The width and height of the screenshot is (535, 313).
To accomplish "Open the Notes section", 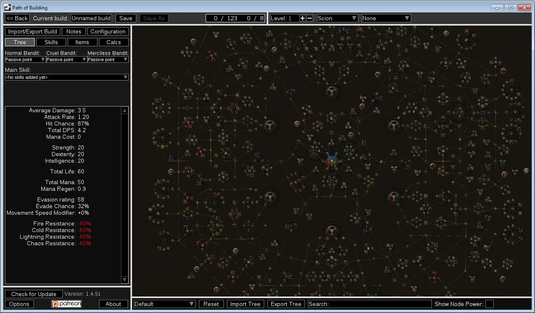I will click(x=74, y=31).
